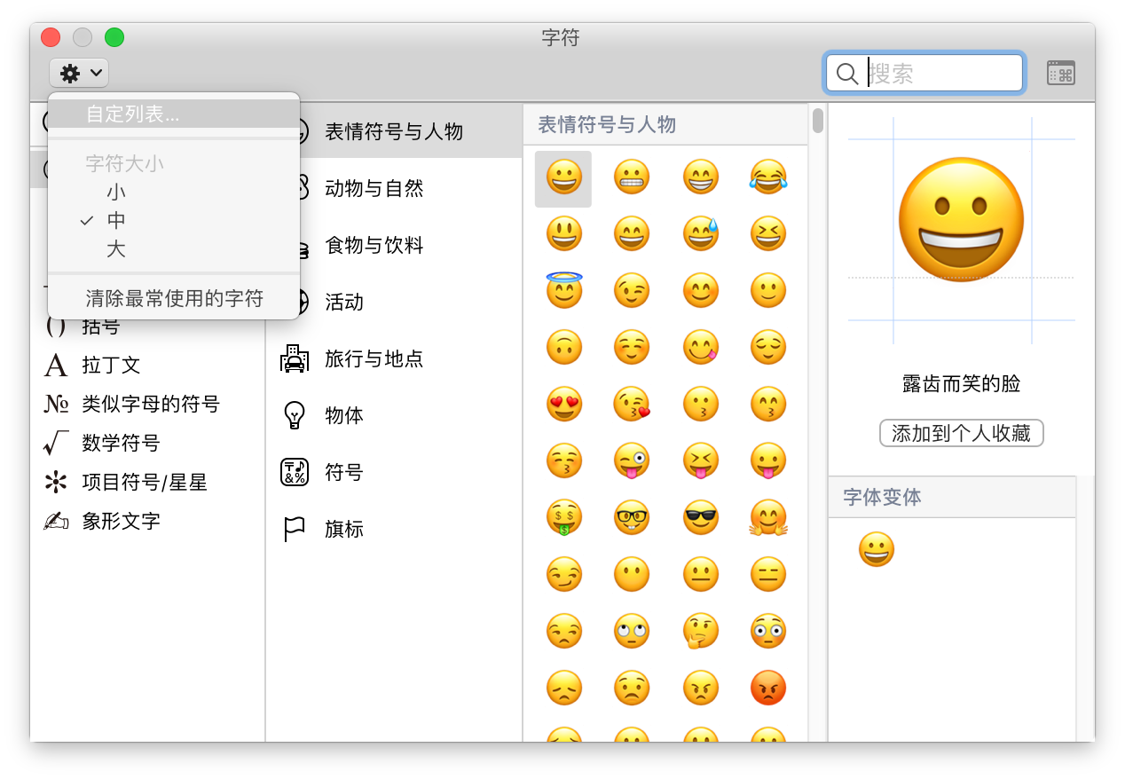Select the grimacing face emoji
Image resolution: width=1125 pixels, height=779 pixels.
(x=632, y=177)
